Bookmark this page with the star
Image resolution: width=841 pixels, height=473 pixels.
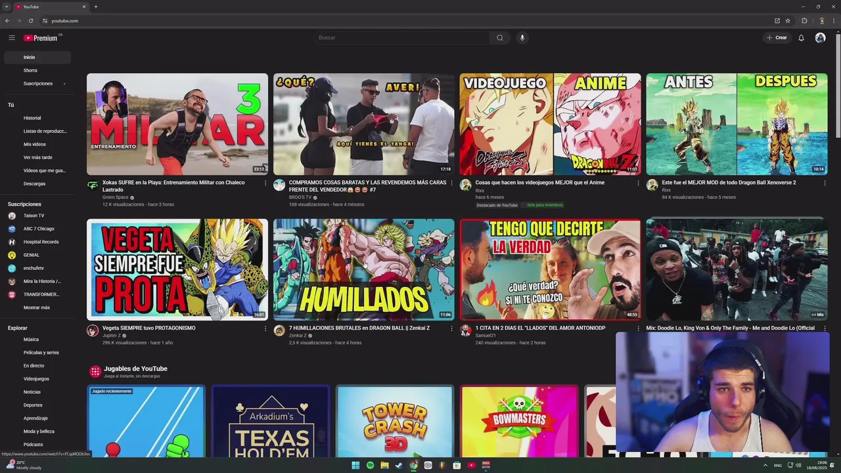788,20
